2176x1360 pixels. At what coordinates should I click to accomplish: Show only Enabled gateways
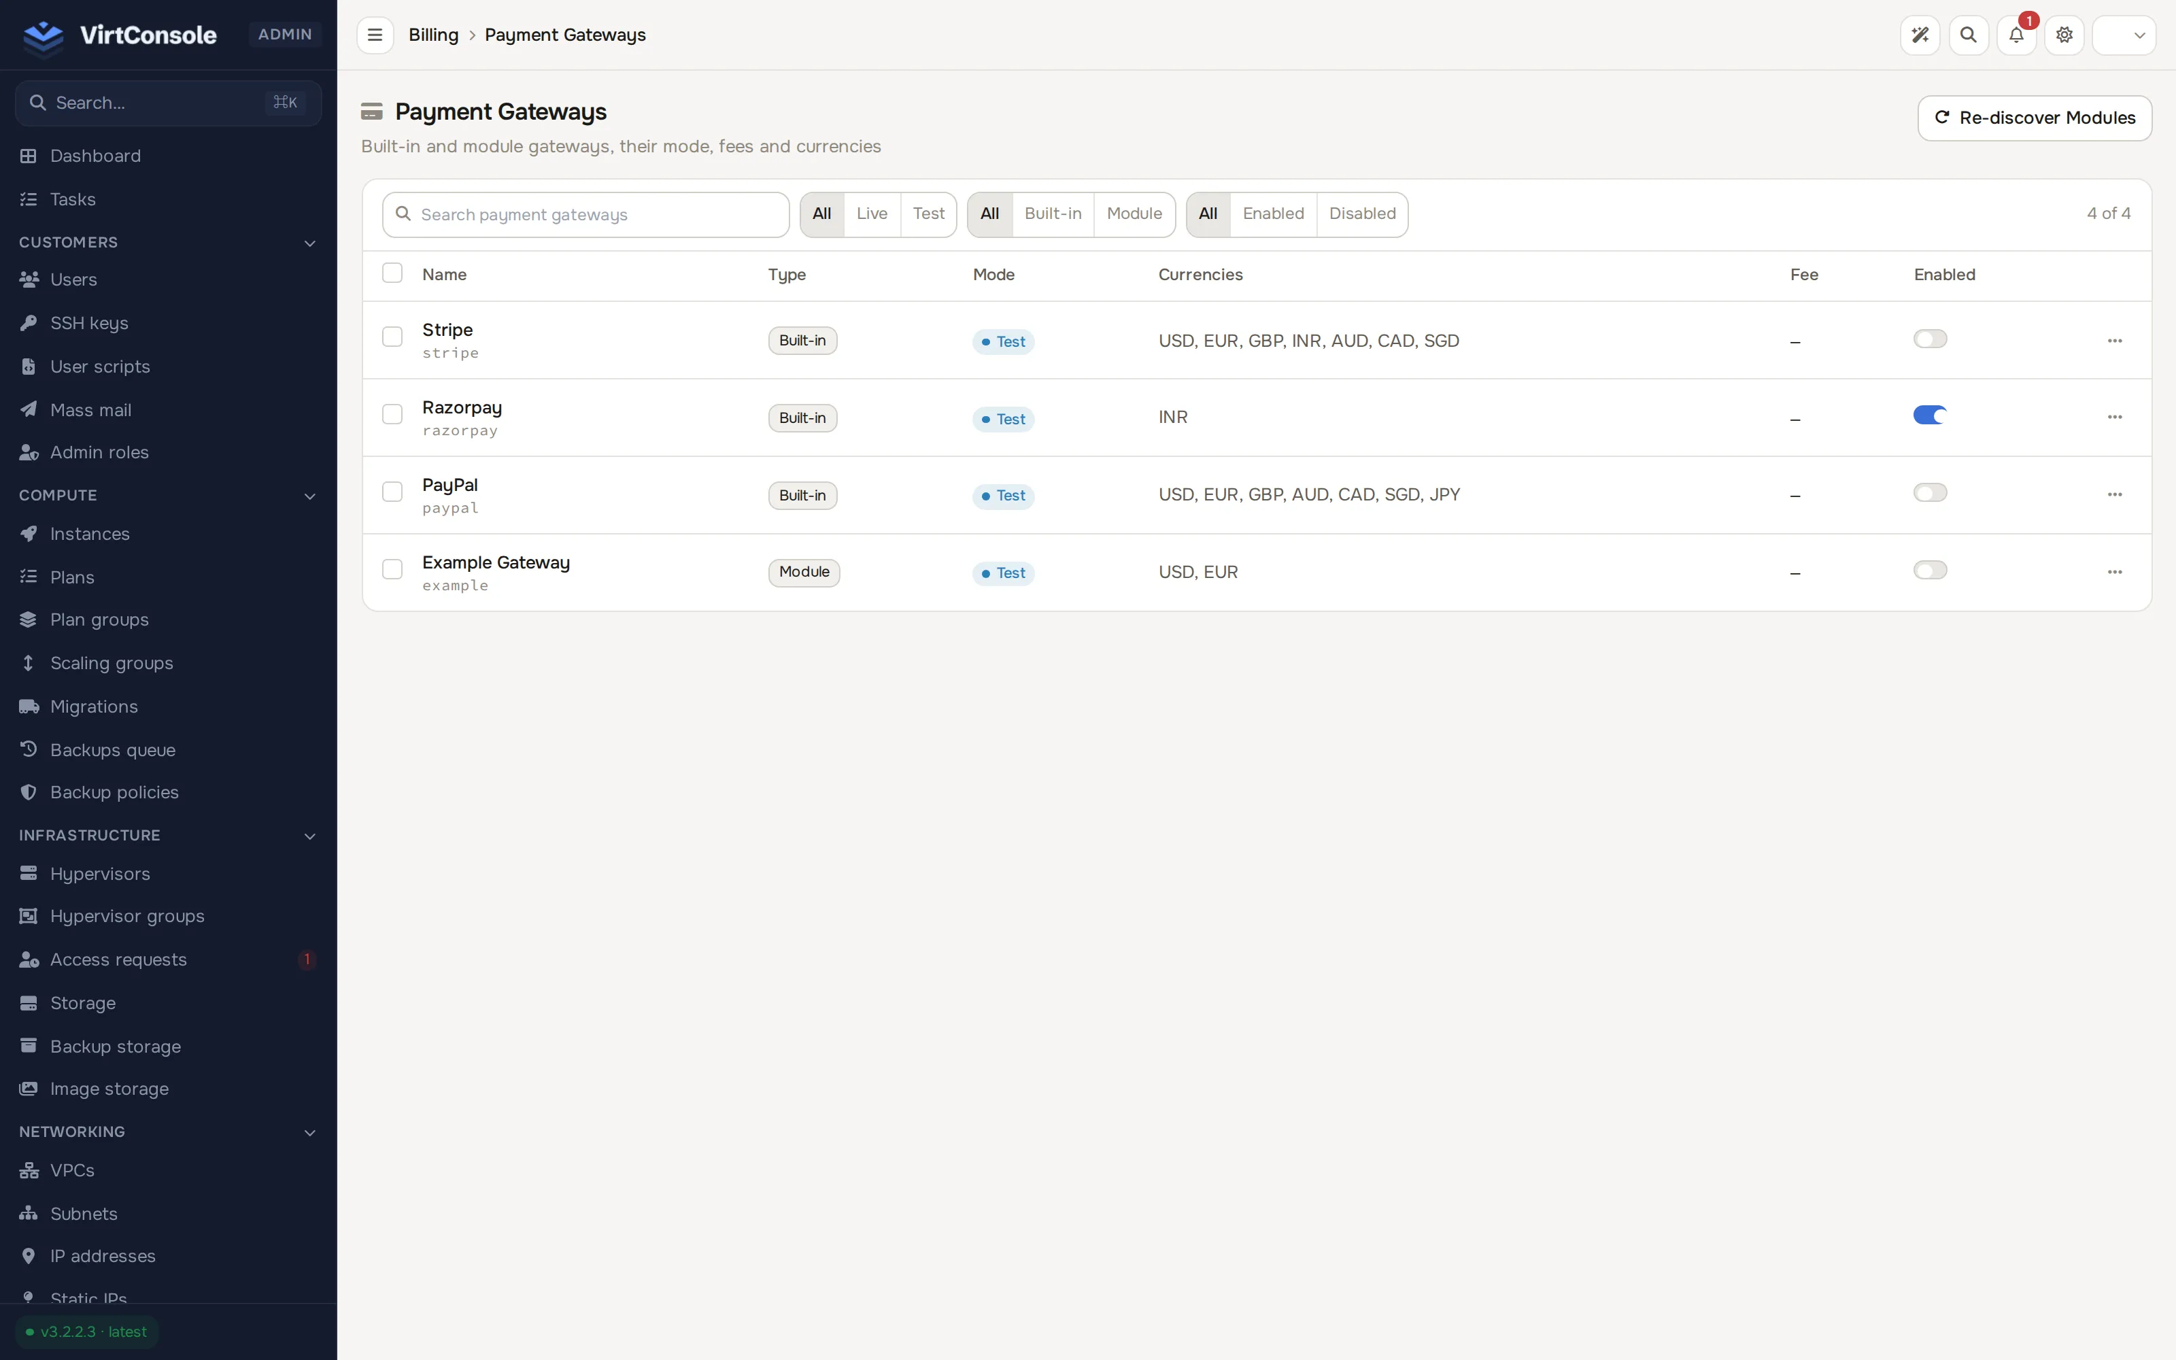[x=1273, y=214]
